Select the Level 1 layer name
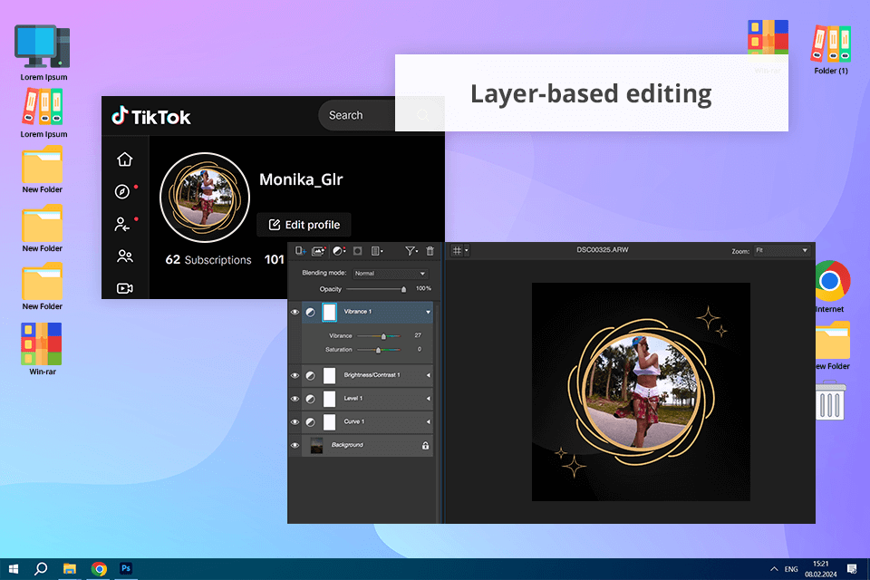 [353, 399]
